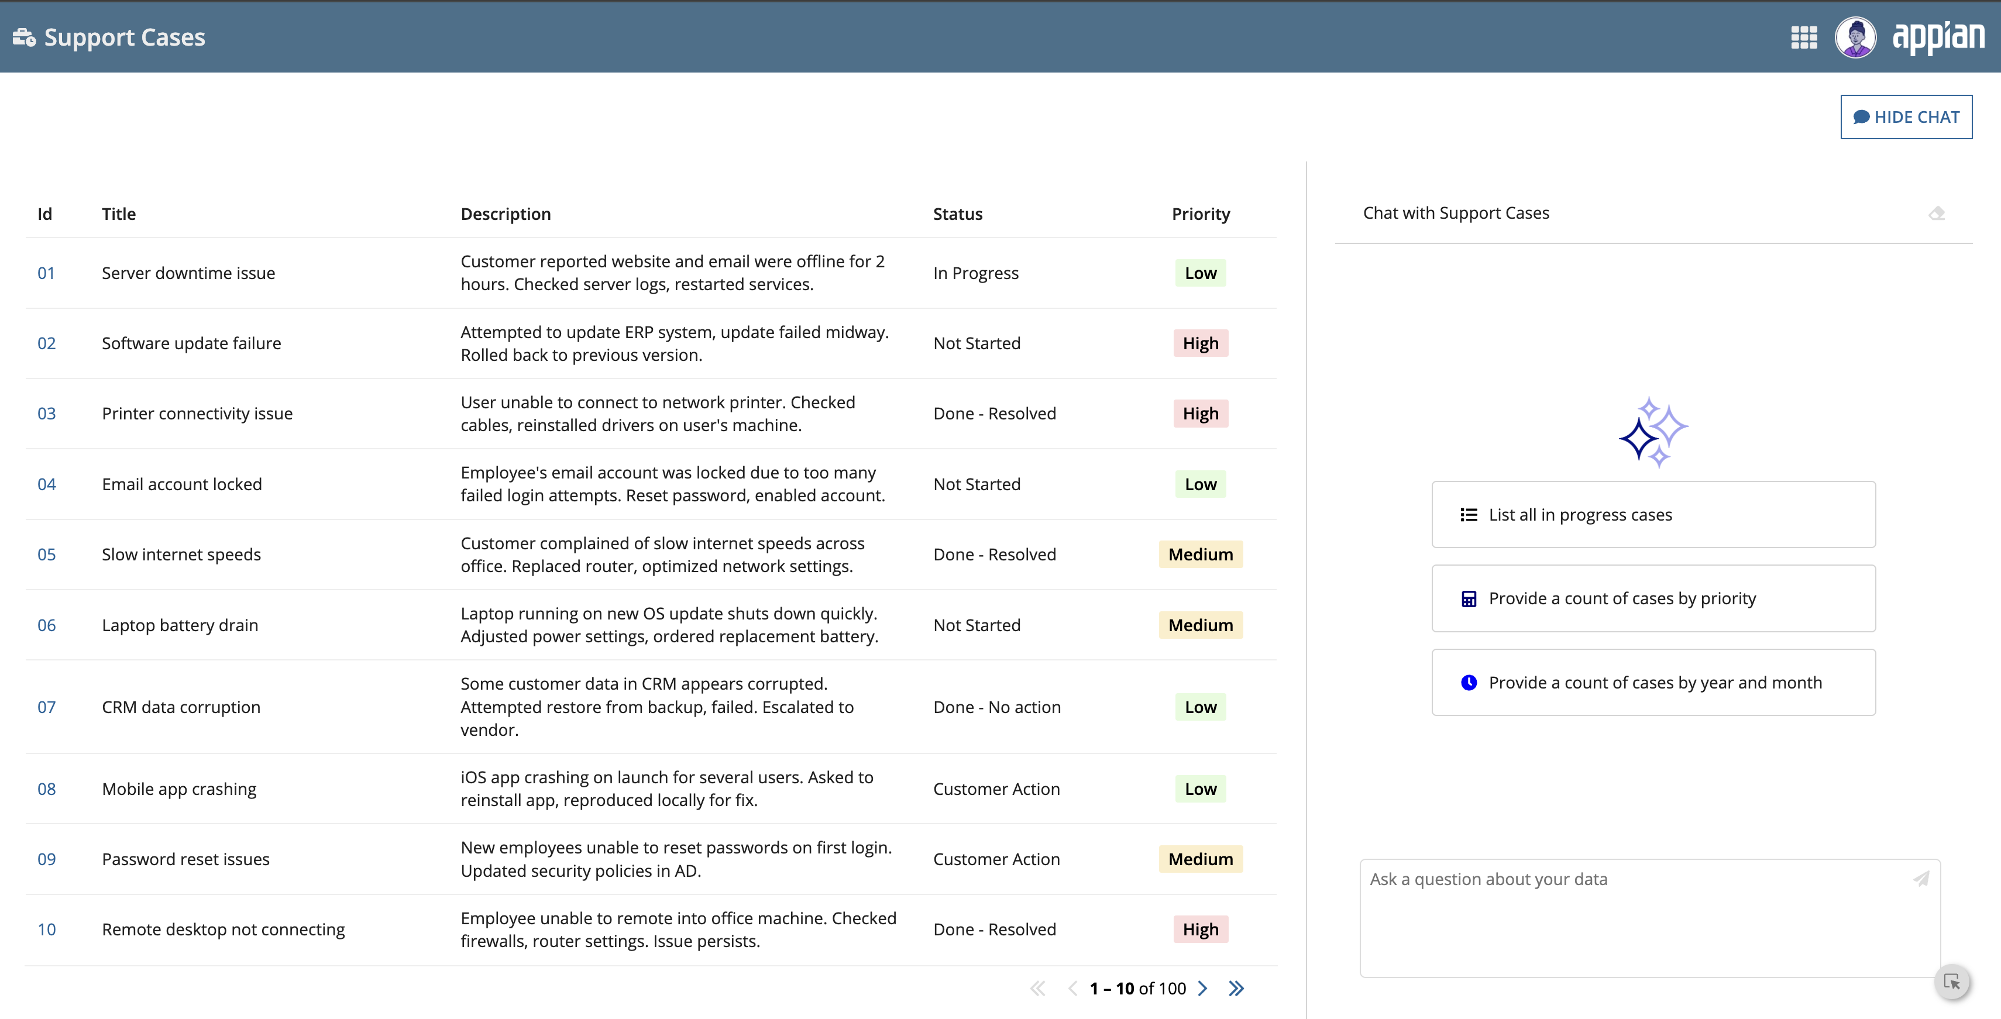Click the CRM data corruption description text
Image resolution: width=2001 pixels, height=1019 pixels.
[657, 707]
